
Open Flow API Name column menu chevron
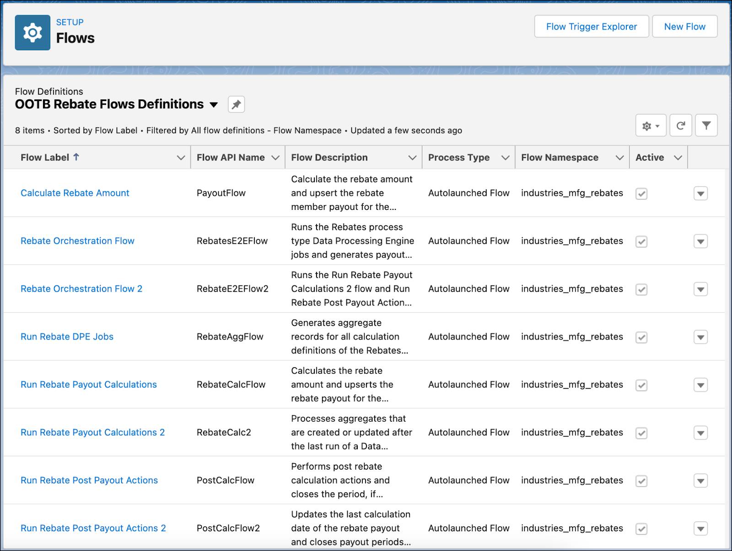coord(275,158)
